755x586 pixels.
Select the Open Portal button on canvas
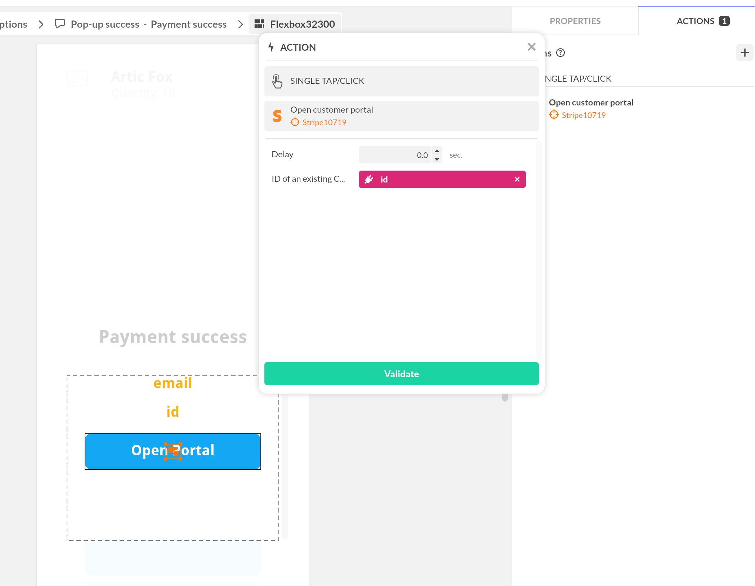(x=173, y=451)
